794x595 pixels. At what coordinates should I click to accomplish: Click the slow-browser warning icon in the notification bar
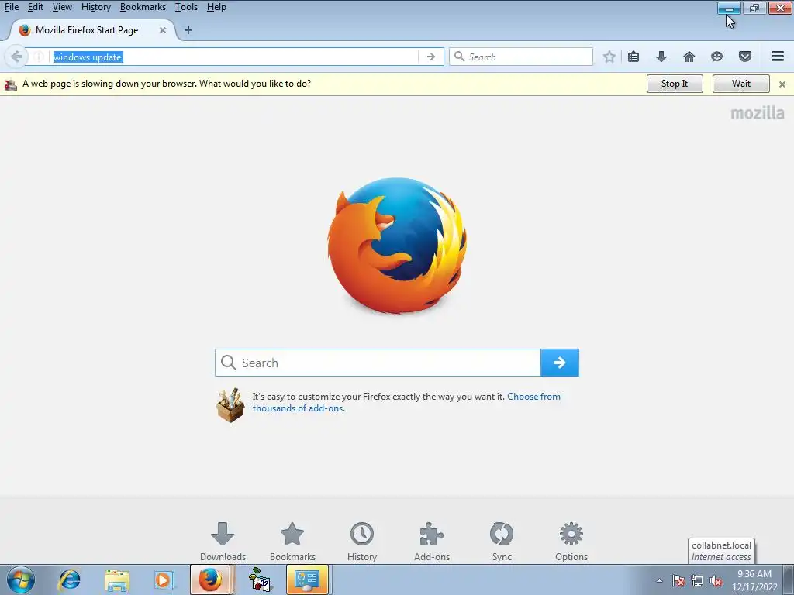pos(11,84)
